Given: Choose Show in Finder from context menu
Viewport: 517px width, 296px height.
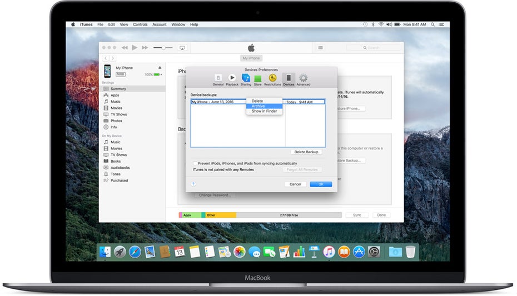Looking at the screenshot, I should click(x=264, y=111).
